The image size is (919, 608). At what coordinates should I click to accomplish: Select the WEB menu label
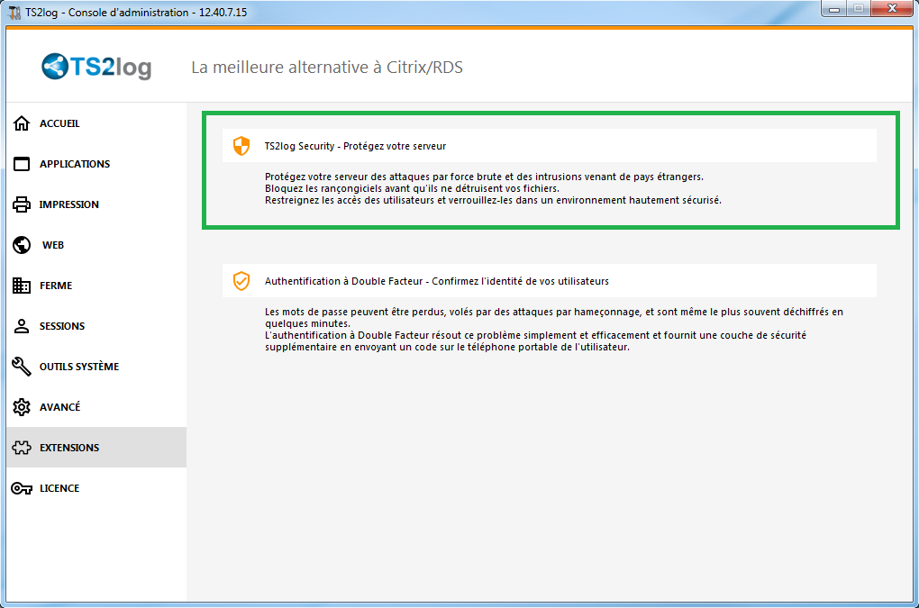click(53, 245)
